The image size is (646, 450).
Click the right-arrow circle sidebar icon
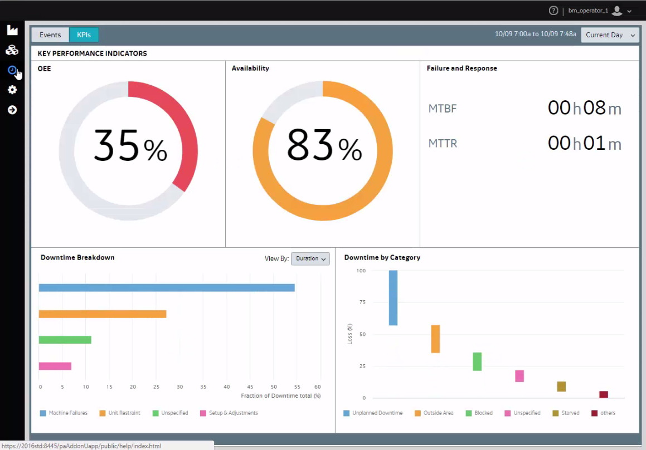12,110
